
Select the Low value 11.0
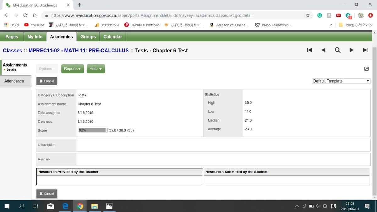point(248,111)
